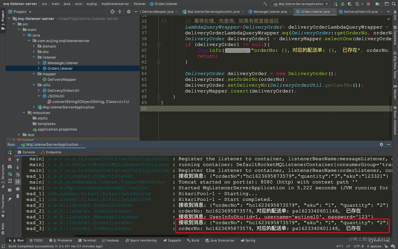Click the Exit icon in Run panel sidebar
Image resolution: width=398 pixels, height=249 pixels.
(10, 181)
